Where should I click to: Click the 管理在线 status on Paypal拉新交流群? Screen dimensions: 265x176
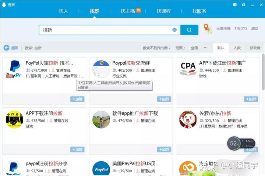(148, 71)
